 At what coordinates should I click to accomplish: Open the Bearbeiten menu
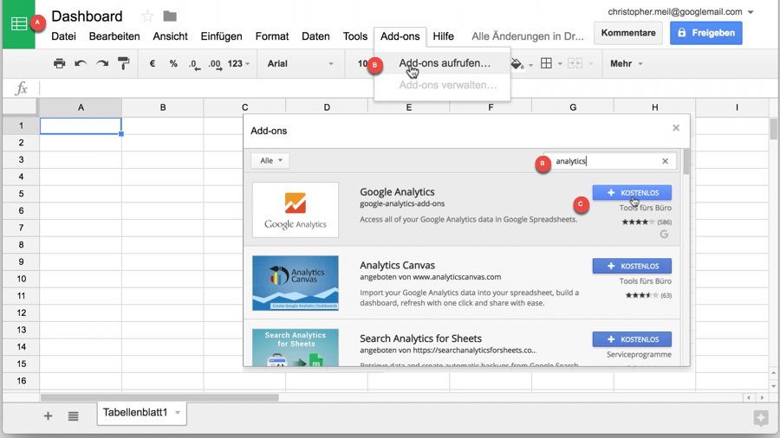(x=114, y=36)
